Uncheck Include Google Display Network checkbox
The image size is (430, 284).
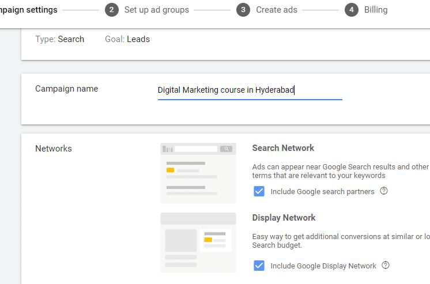(x=259, y=266)
